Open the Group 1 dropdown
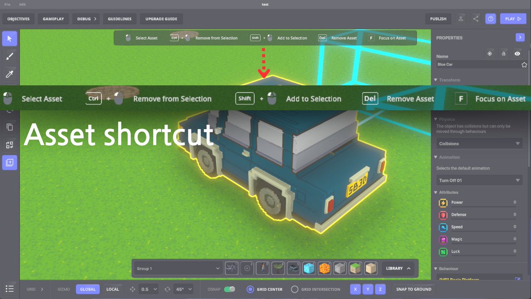The width and height of the screenshot is (531, 299). tap(177, 268)
